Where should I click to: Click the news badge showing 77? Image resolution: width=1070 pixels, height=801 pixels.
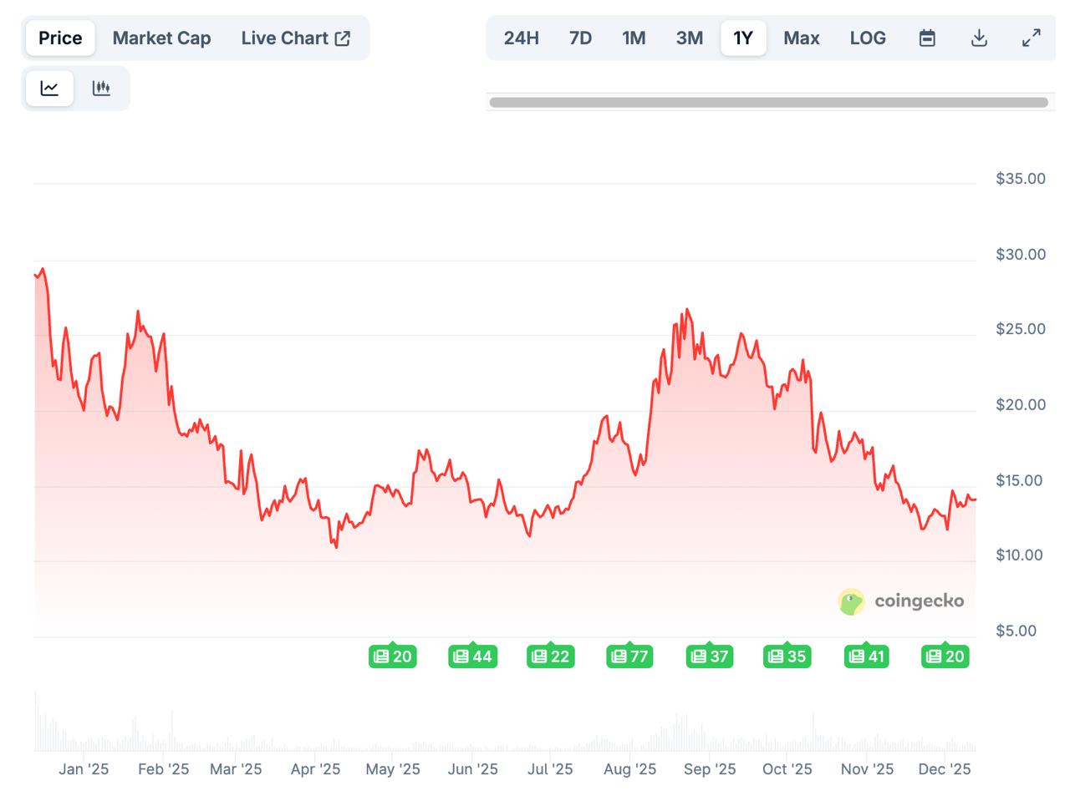[629, 657]
